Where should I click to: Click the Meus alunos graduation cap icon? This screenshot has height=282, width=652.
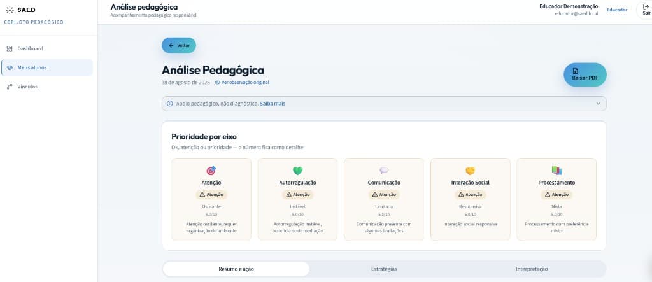tap(10, 68)
